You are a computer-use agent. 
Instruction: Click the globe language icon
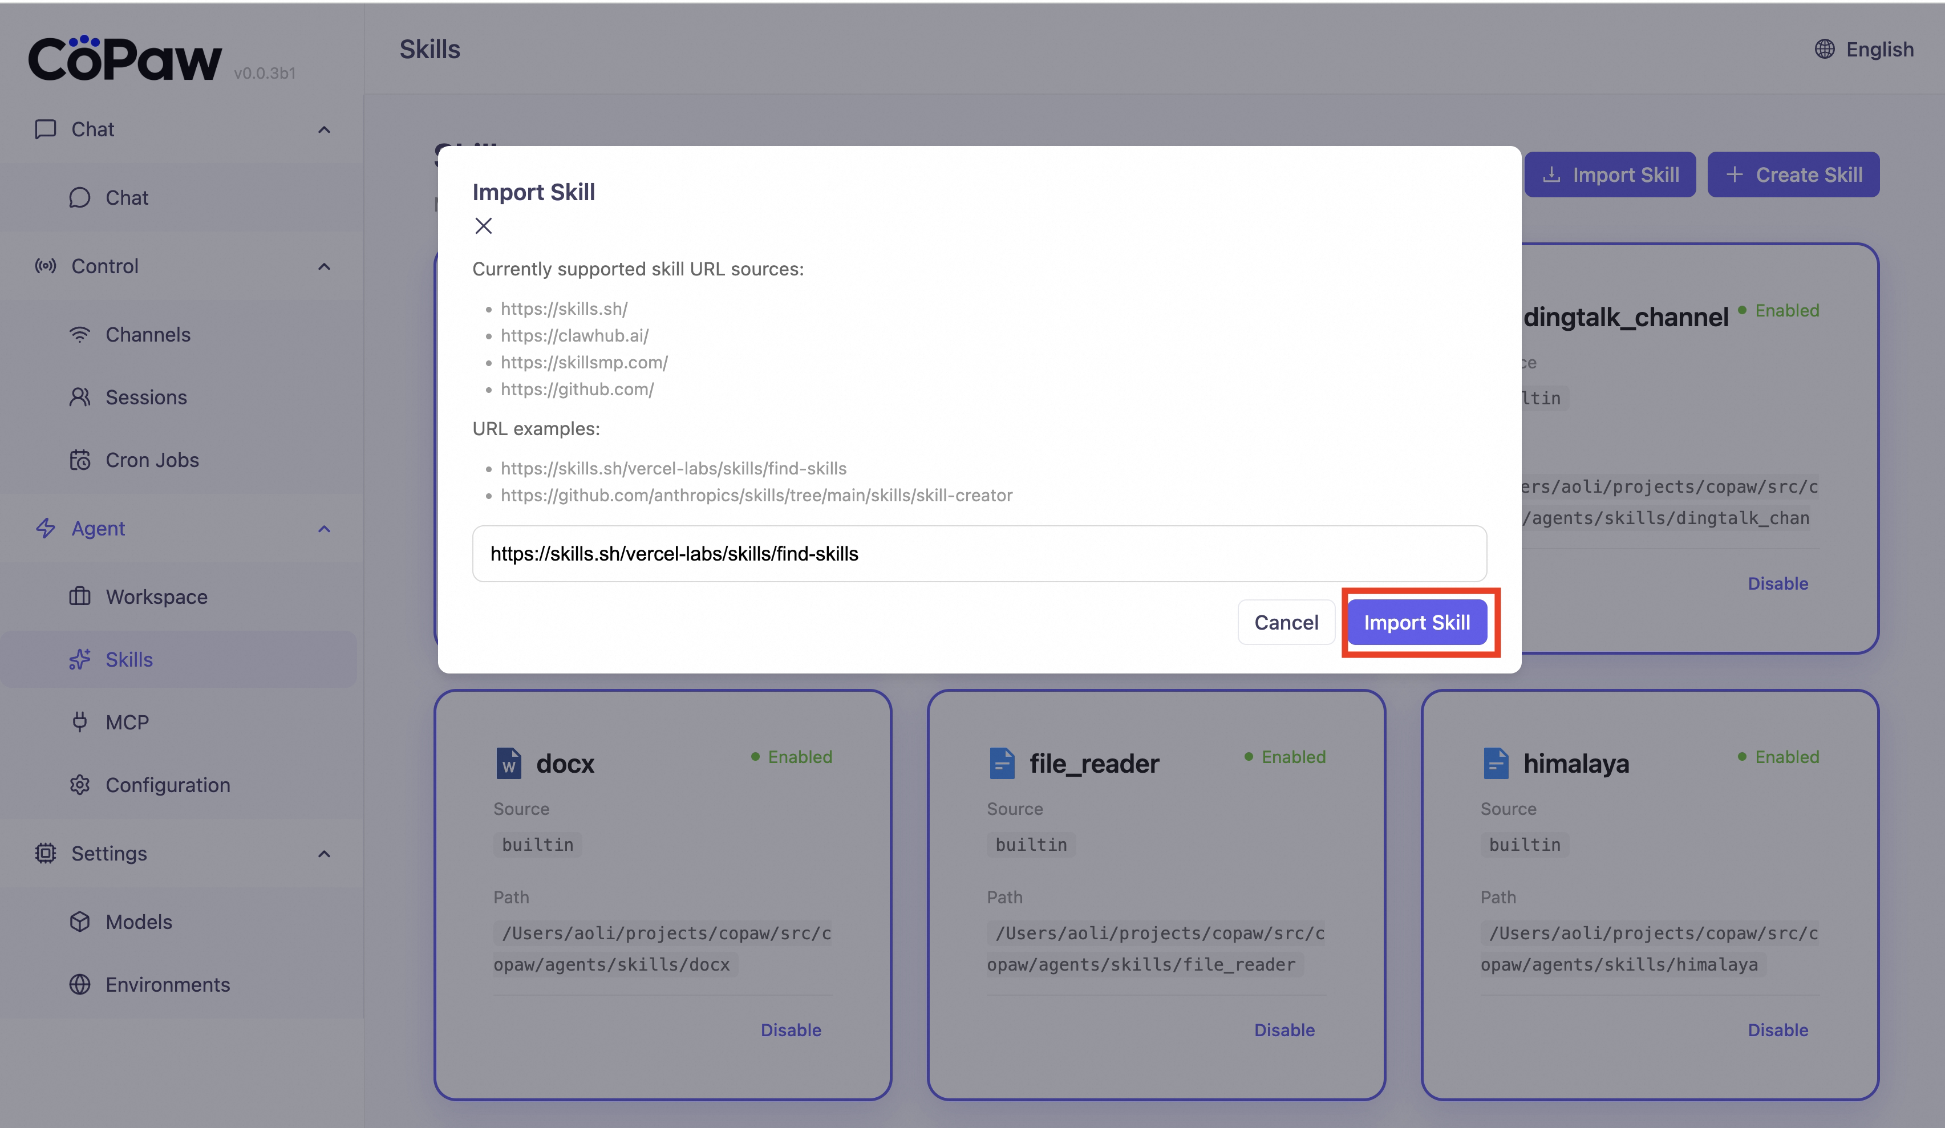click(1824, 48)
